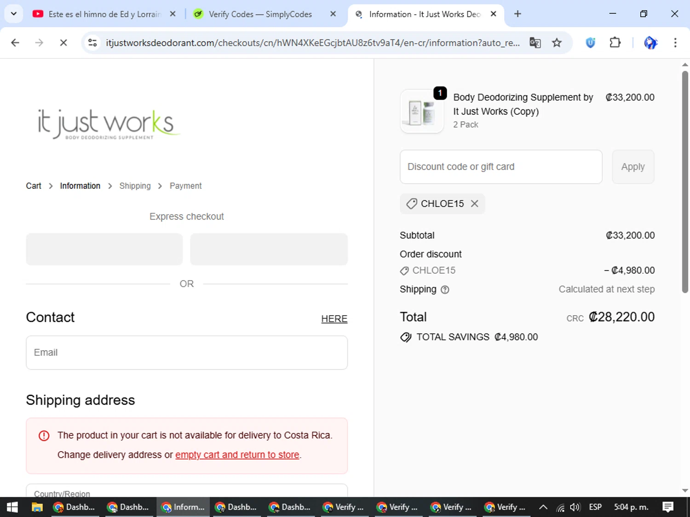Click the ₡28,220.00 total amount
This screenshot has width=690, height=517.
pos(621,317)
